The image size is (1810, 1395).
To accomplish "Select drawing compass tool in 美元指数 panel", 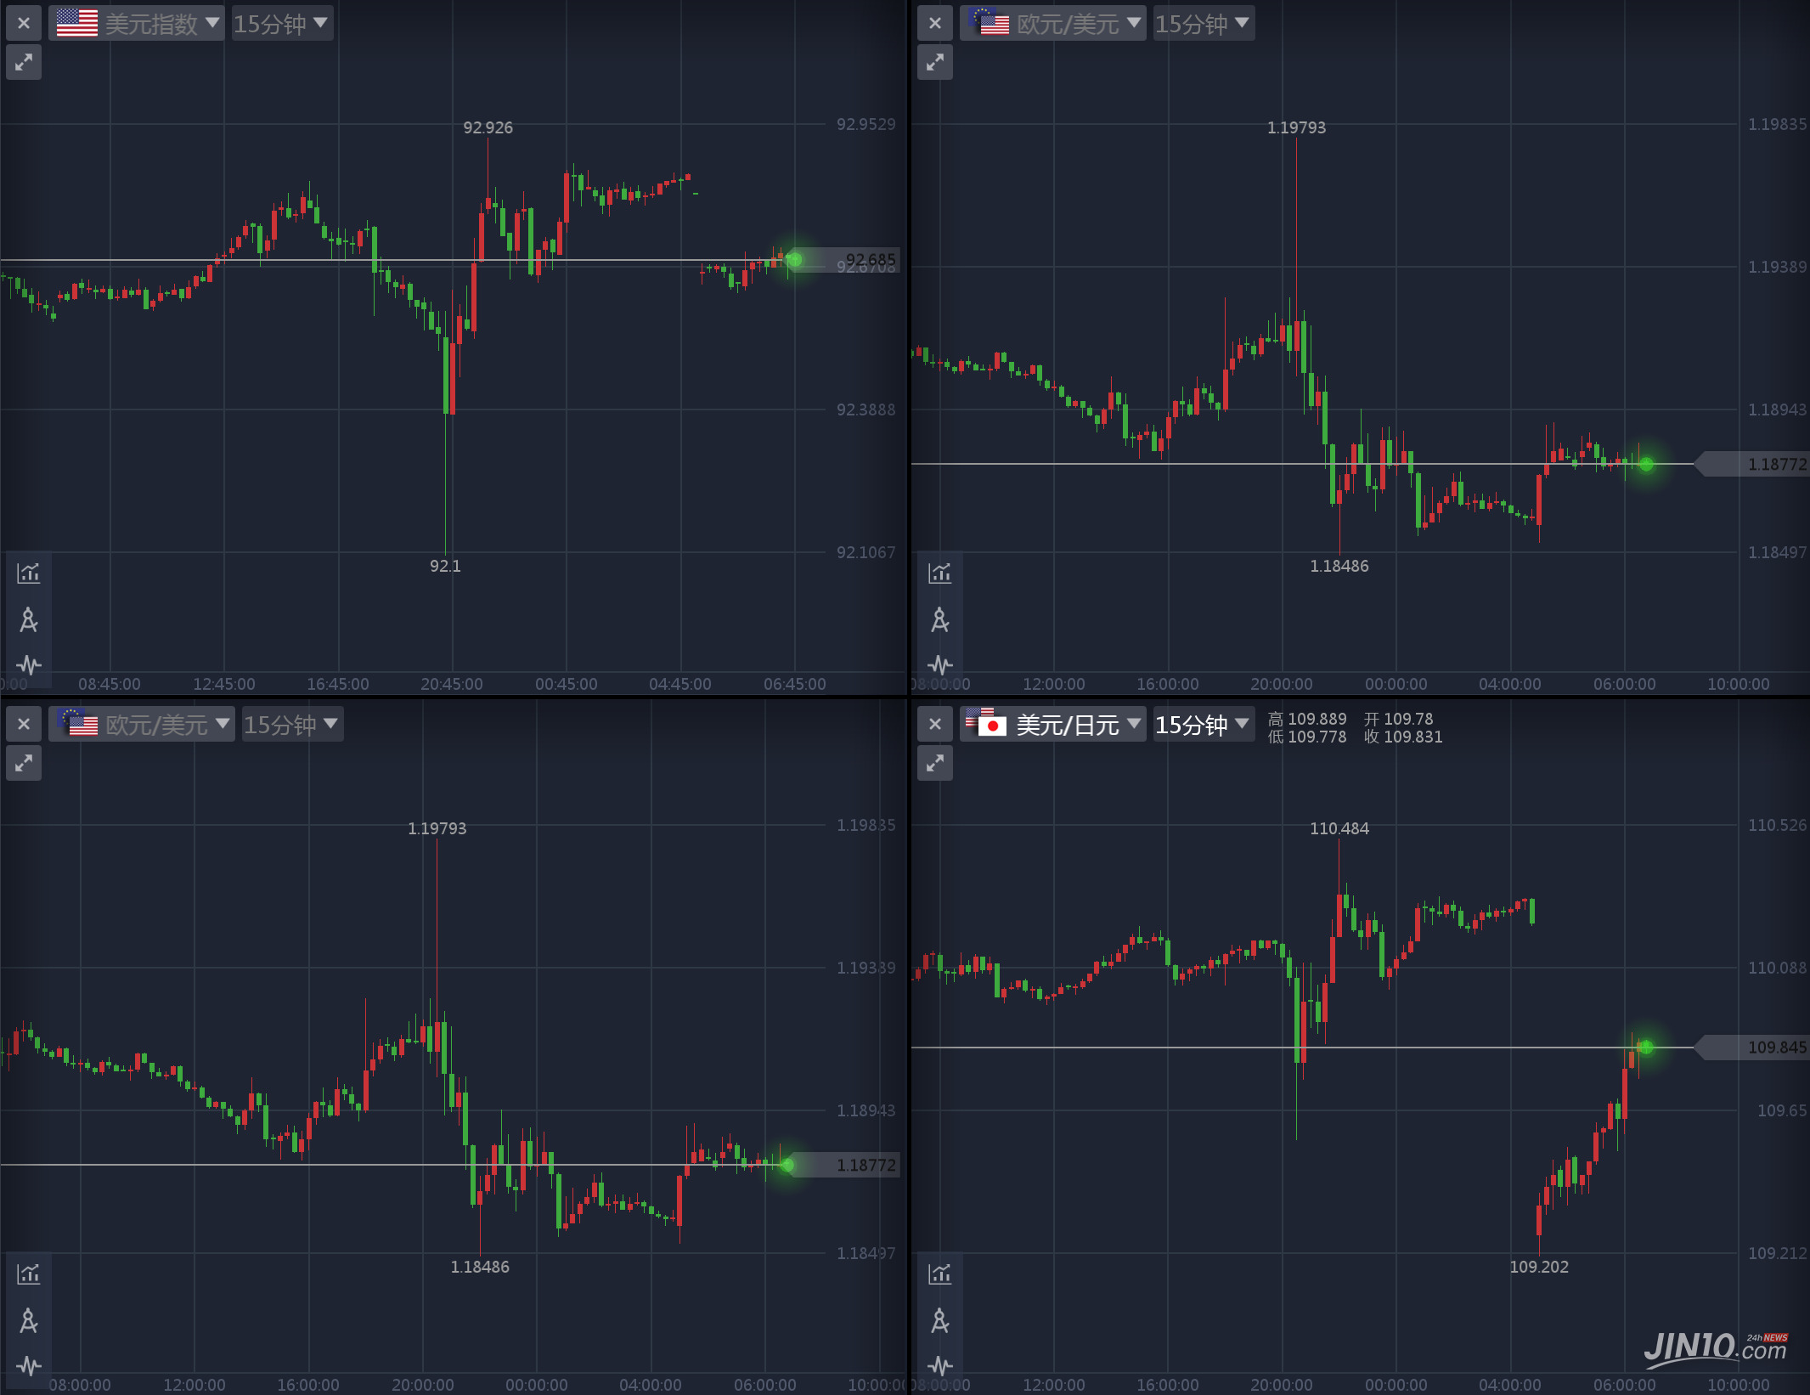I will (x=29, y=620).
